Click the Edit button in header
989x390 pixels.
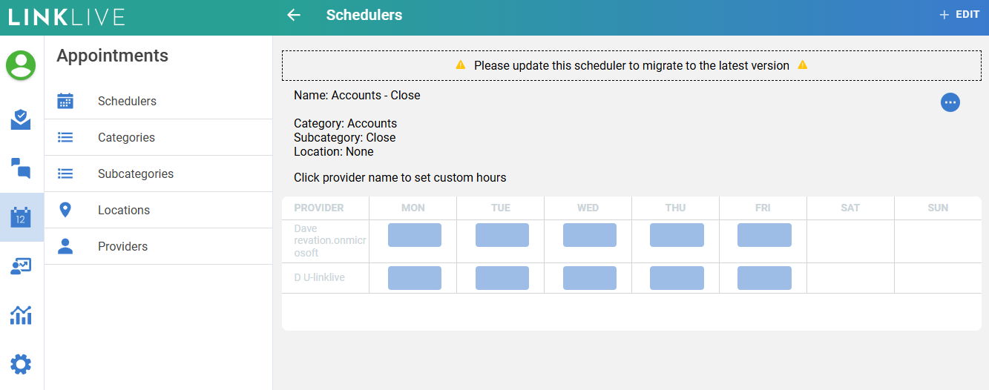point(959,15)
